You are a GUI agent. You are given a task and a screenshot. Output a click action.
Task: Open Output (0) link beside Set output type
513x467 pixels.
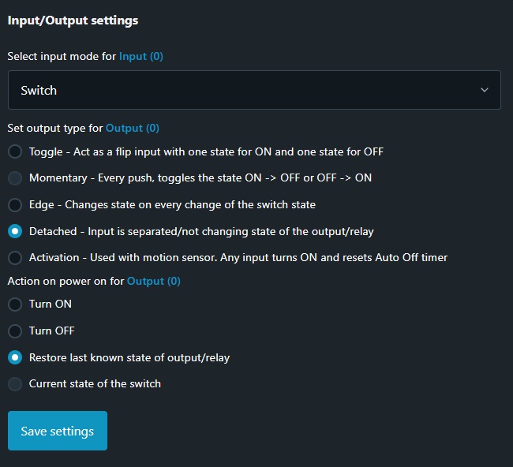[133, 128]
